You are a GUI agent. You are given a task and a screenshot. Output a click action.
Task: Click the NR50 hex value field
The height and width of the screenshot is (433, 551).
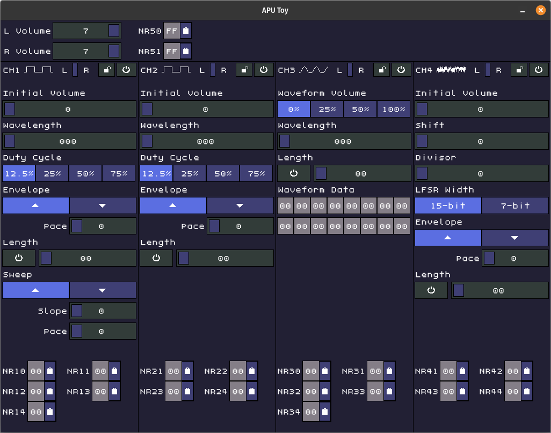pos(172,31)
